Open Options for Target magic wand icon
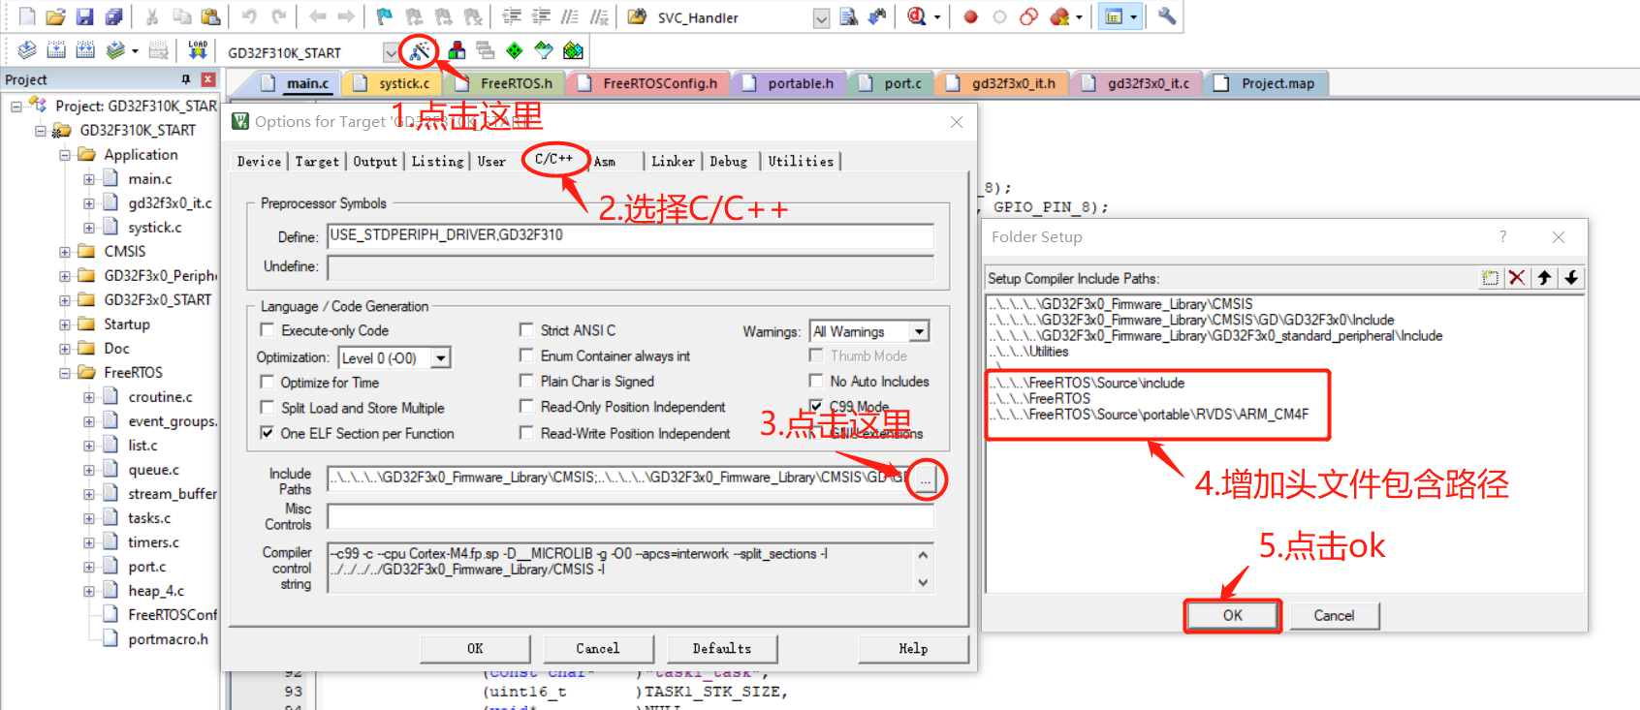 pyautogui.click(x=420, y=50)
